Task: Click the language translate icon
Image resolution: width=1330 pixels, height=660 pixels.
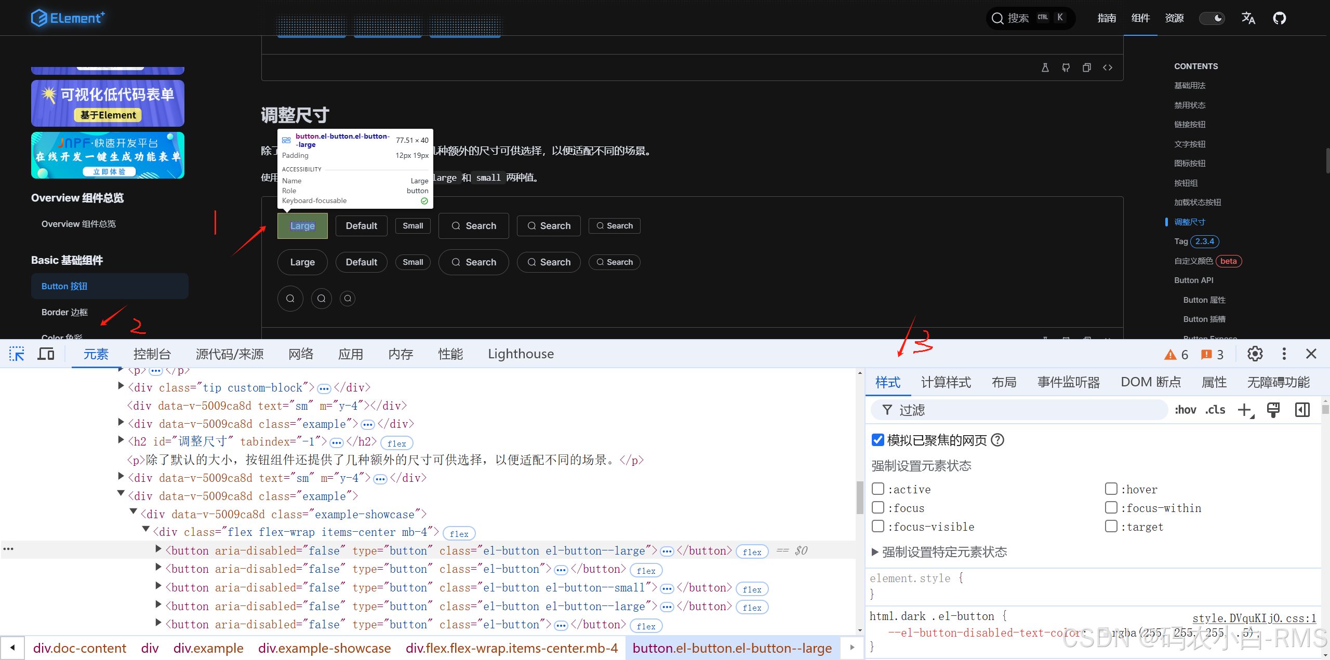Action: coord(1248,19)
